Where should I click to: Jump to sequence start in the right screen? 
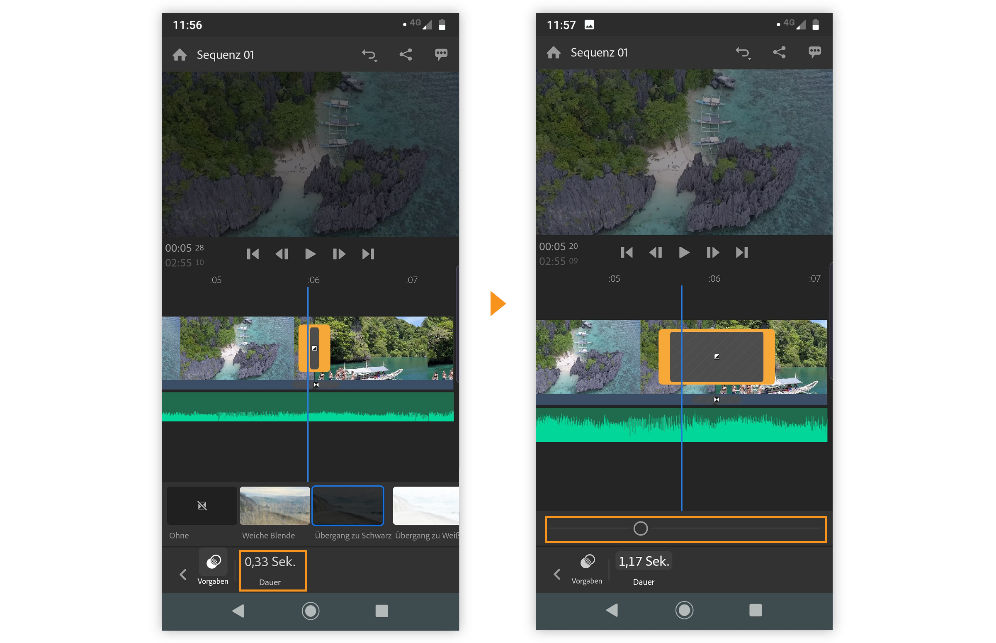(x=626, y=252)
